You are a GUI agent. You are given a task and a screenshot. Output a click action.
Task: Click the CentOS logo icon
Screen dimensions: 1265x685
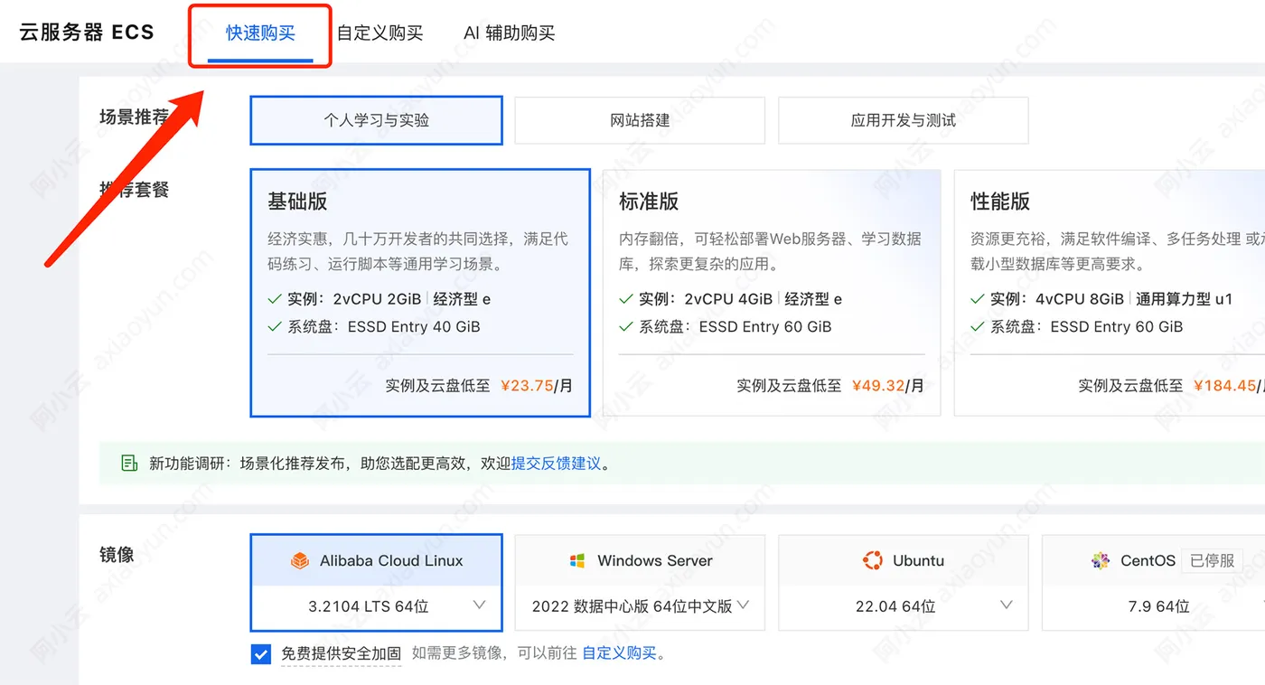[x=1101, y=561]
